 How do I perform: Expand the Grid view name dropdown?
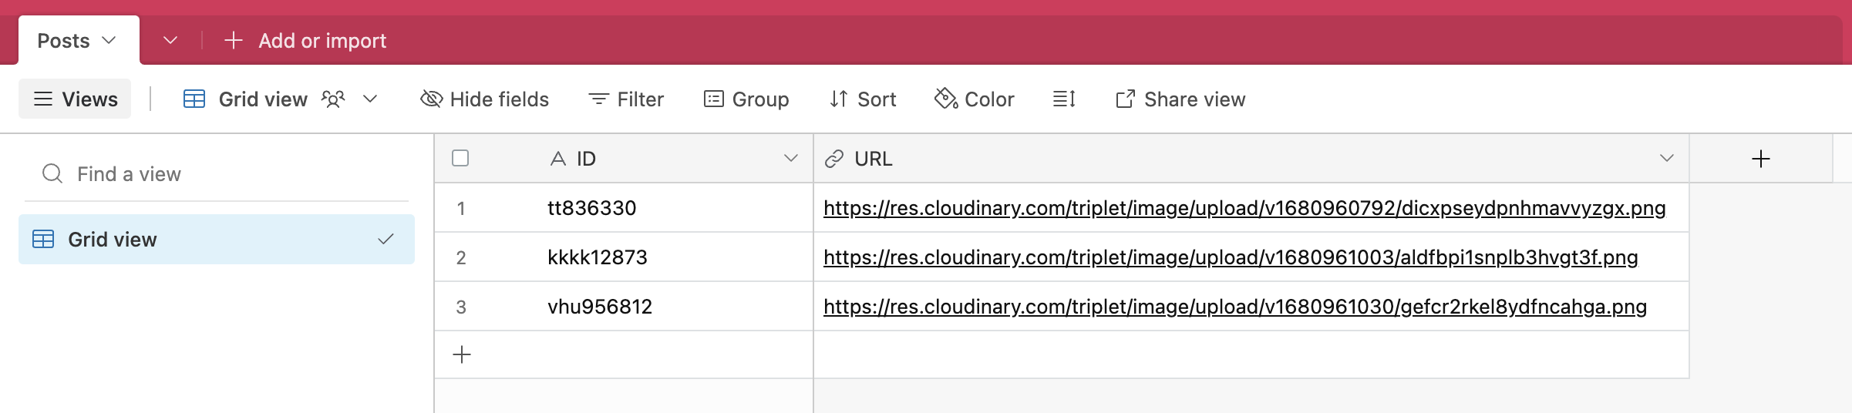370,99
